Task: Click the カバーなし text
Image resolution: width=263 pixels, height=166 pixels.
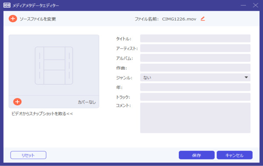Action: tap(86, 102)
